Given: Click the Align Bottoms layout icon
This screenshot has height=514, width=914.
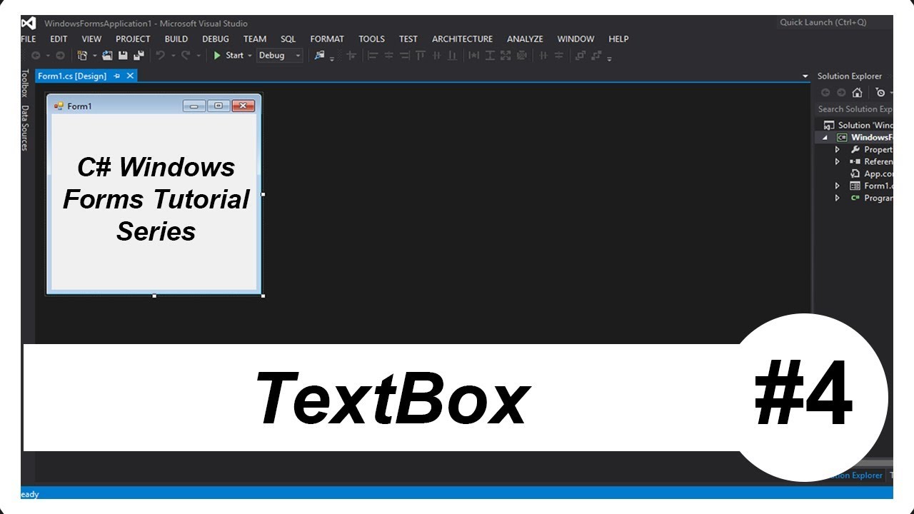Looking at the screenshot, I should pos(452,56).
